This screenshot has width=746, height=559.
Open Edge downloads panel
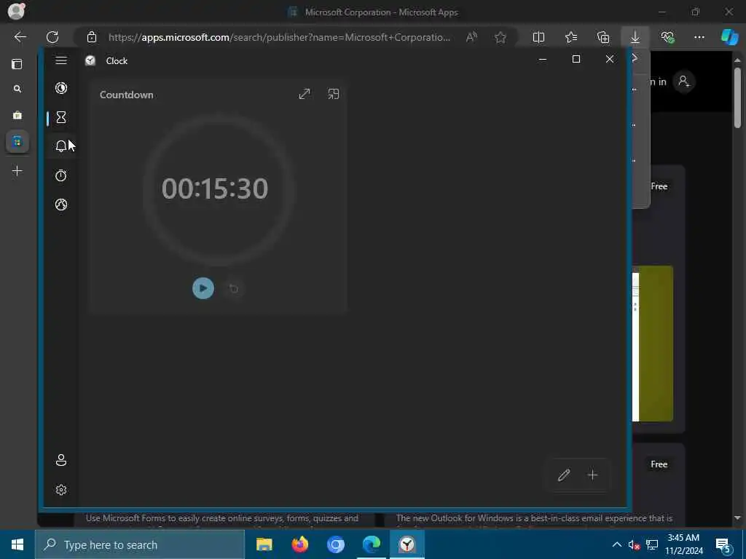pyautogui.click(x=635, y=37)
